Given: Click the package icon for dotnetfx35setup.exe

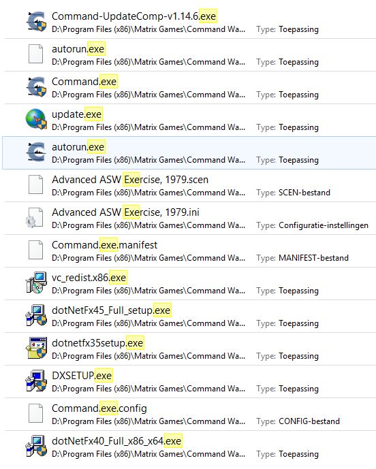Looking at the screenshot, I should coord(36,348).
